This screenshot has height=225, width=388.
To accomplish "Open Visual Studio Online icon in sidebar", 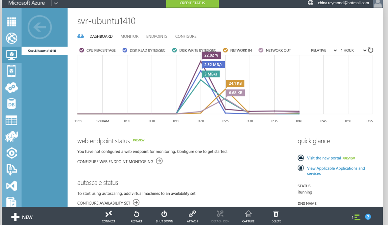I will 12,186.
